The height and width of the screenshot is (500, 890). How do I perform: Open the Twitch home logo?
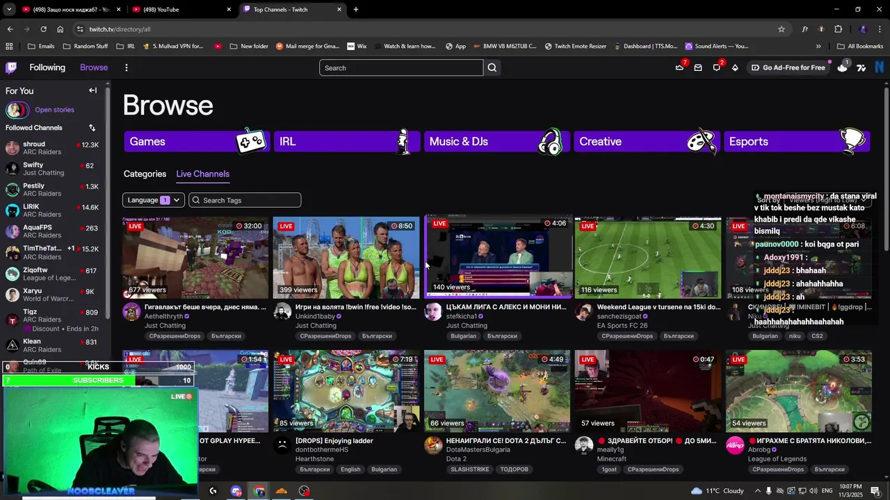pos(11,67)
